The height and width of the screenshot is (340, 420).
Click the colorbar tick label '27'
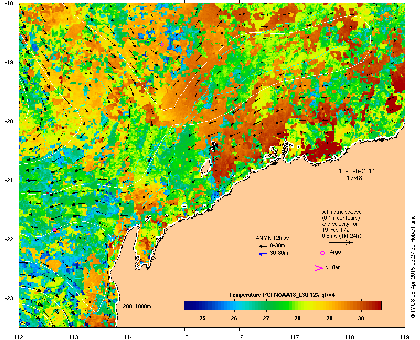point(266,318)
